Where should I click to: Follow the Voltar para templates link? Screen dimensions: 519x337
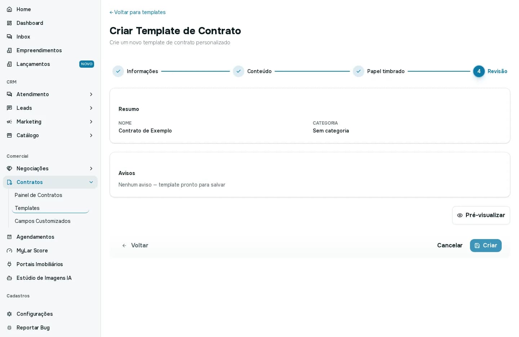coord(138,12)
